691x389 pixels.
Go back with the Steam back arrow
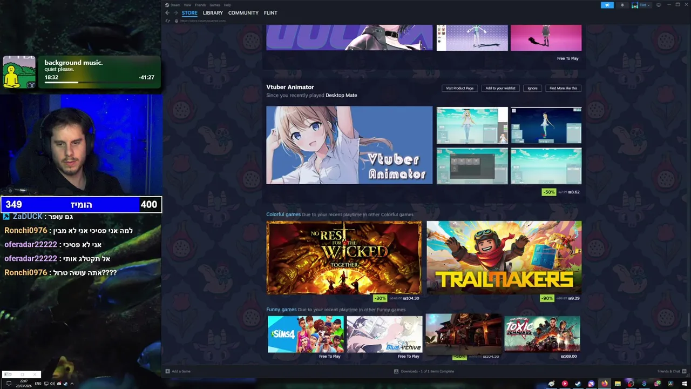167,13
